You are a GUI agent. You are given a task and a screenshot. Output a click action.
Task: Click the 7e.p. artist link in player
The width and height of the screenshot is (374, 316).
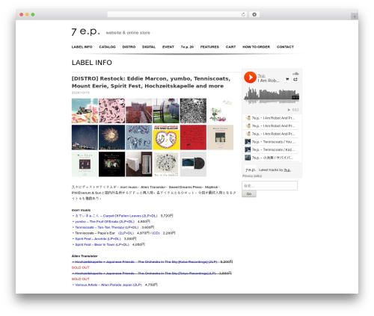[x=261, y=75]
